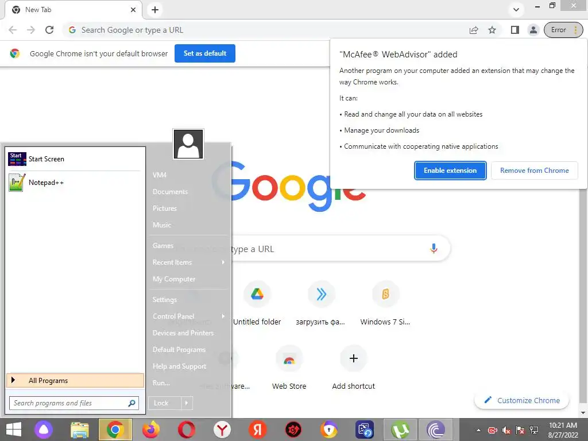The image size is (588, 441).
Task: Open Start Screen from Start menu
Action: tap(75, 159)
